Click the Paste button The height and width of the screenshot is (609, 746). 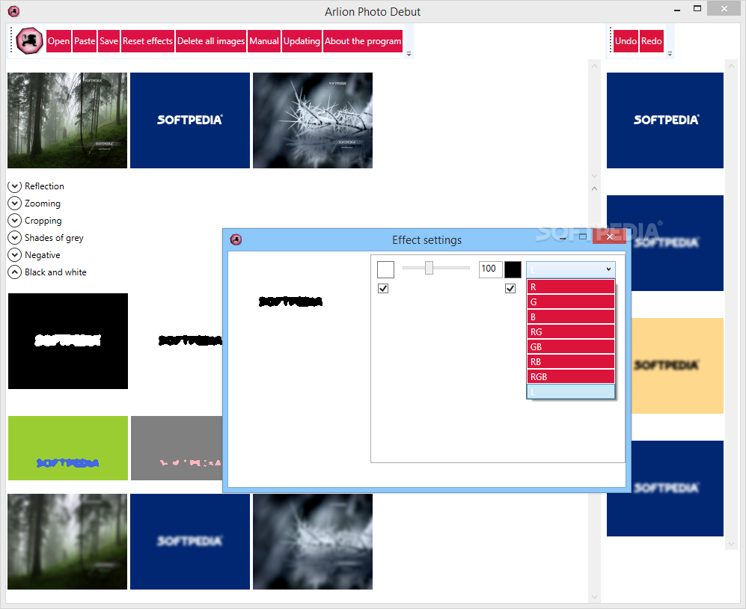tap(85, 41)
